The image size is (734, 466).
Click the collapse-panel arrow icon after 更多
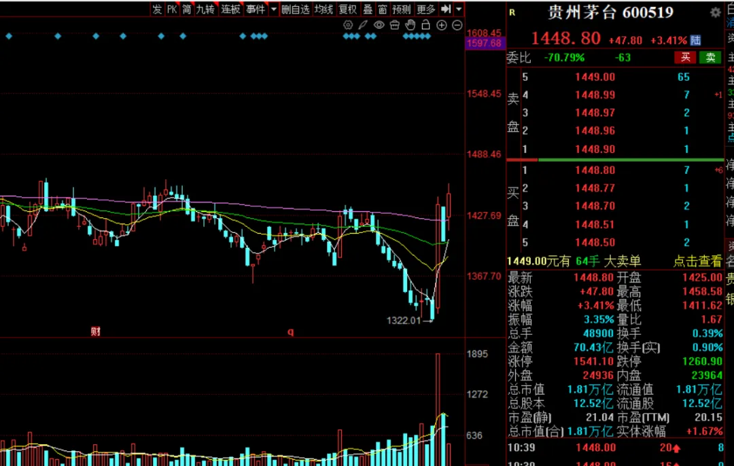446,9
